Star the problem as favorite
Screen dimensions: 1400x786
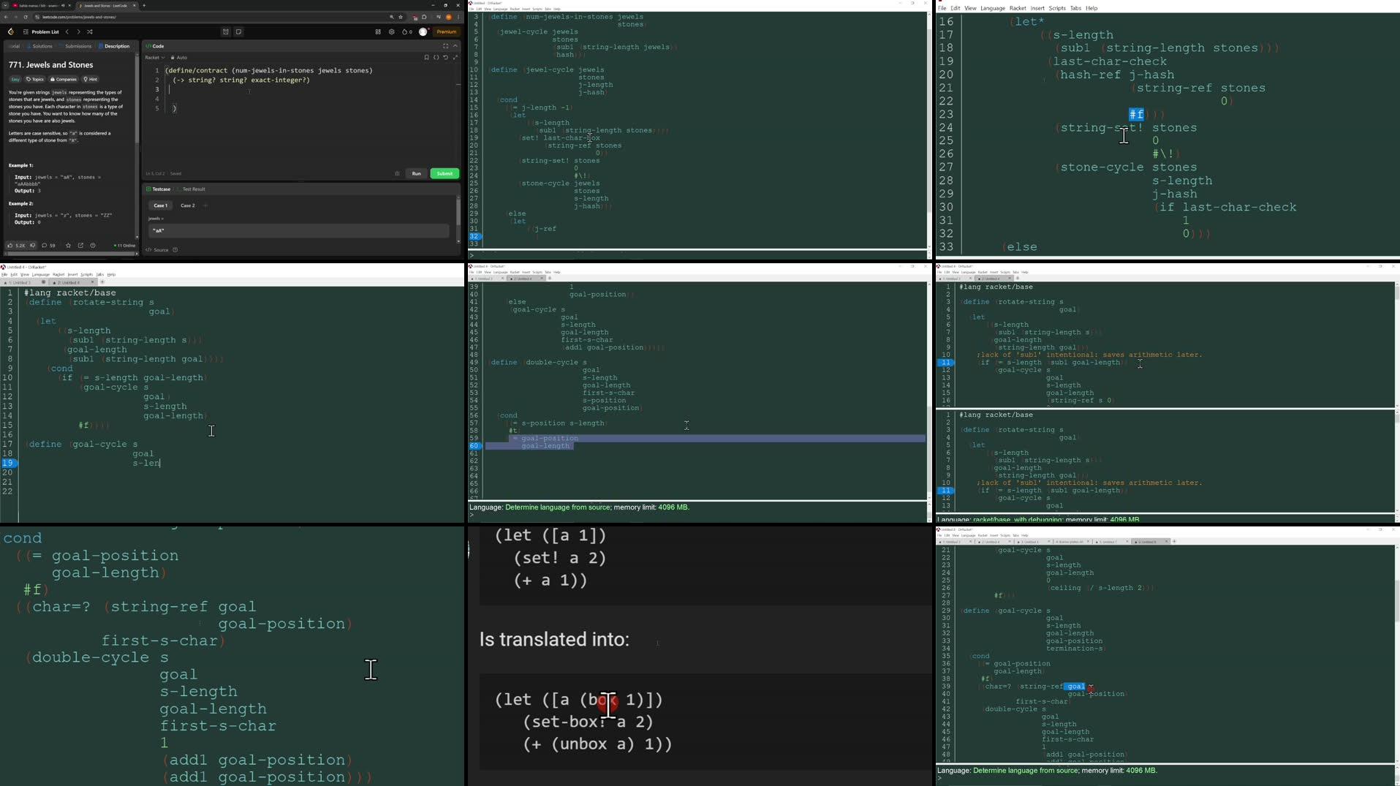point(68,246)
